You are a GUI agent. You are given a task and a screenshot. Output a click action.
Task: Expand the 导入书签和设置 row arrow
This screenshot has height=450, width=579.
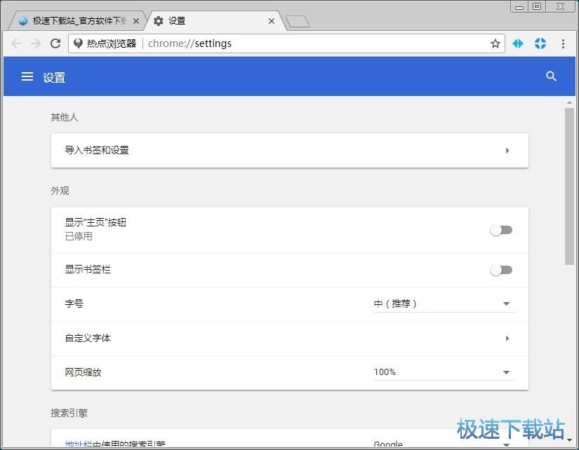point(507,151)
